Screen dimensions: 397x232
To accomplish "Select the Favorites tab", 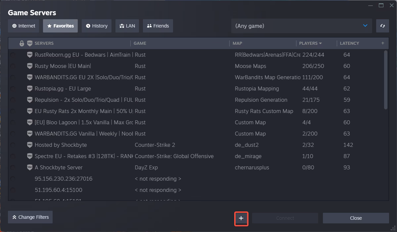I will [60, 26].
